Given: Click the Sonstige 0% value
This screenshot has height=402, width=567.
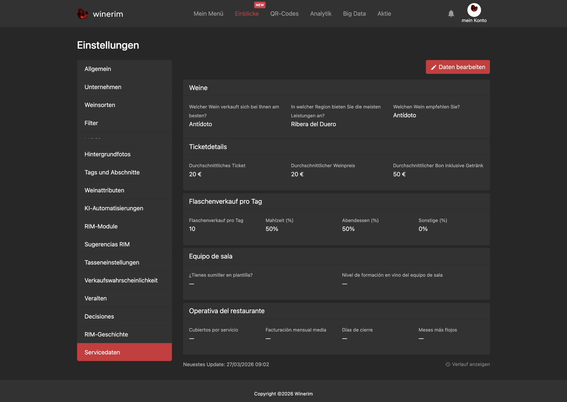Looking at the screenshot, I should [x=423, y=229].
